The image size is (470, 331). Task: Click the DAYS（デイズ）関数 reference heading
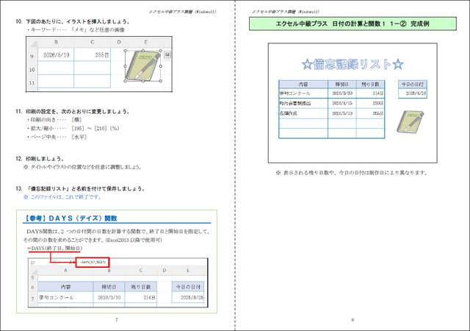(71, 218)
